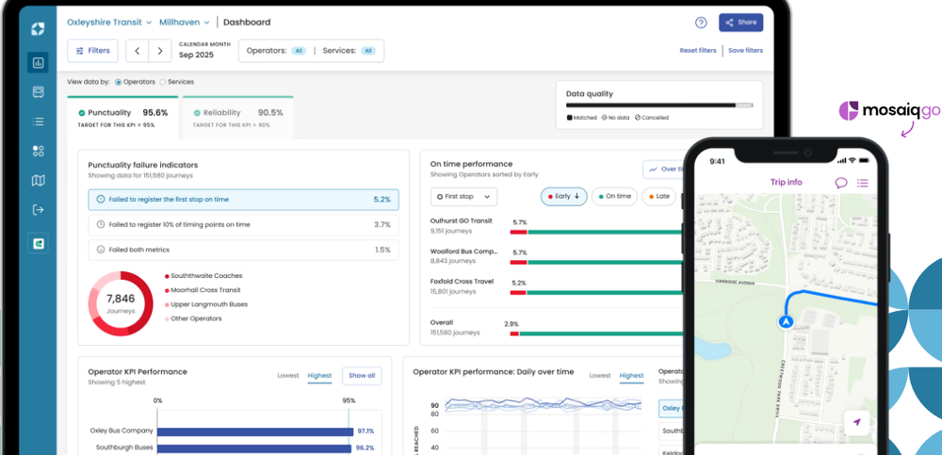Click Show all in Operator KPI Performance
The width and height of the screenshot is (942, 455).
(x=362, y=376)
